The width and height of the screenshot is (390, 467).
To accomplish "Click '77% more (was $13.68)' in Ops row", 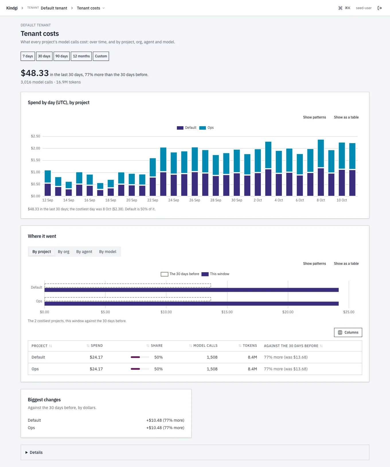I will (x=286, y=369).
